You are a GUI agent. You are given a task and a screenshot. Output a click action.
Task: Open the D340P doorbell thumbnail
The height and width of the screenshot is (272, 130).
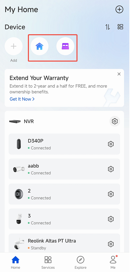tap(19, 144)
